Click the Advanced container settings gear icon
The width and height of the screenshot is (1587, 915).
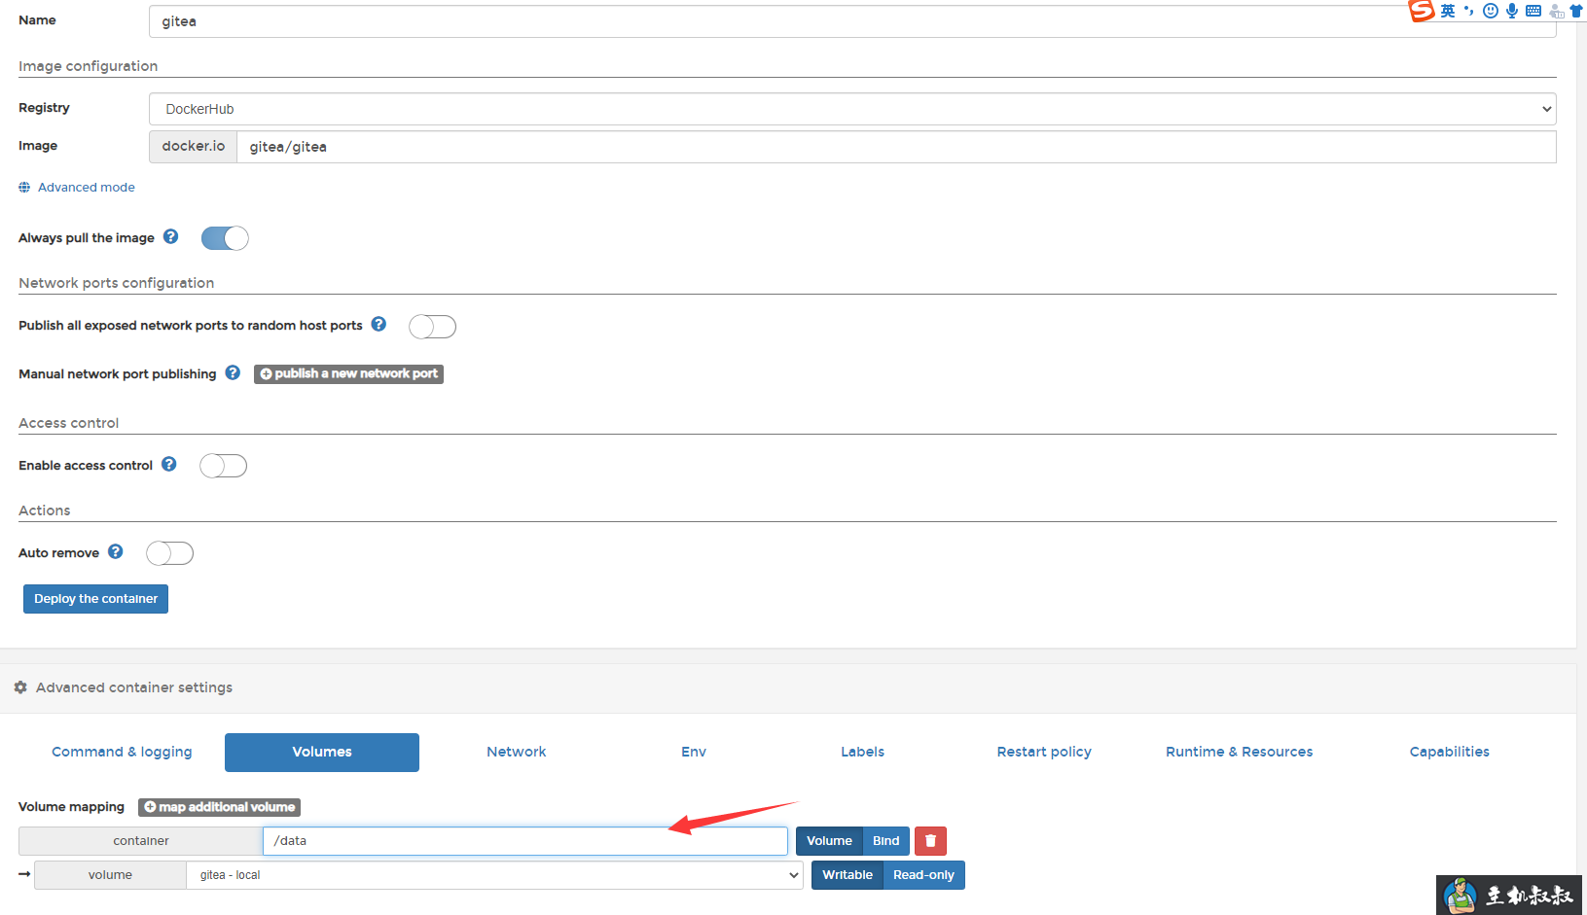[20, 687]
